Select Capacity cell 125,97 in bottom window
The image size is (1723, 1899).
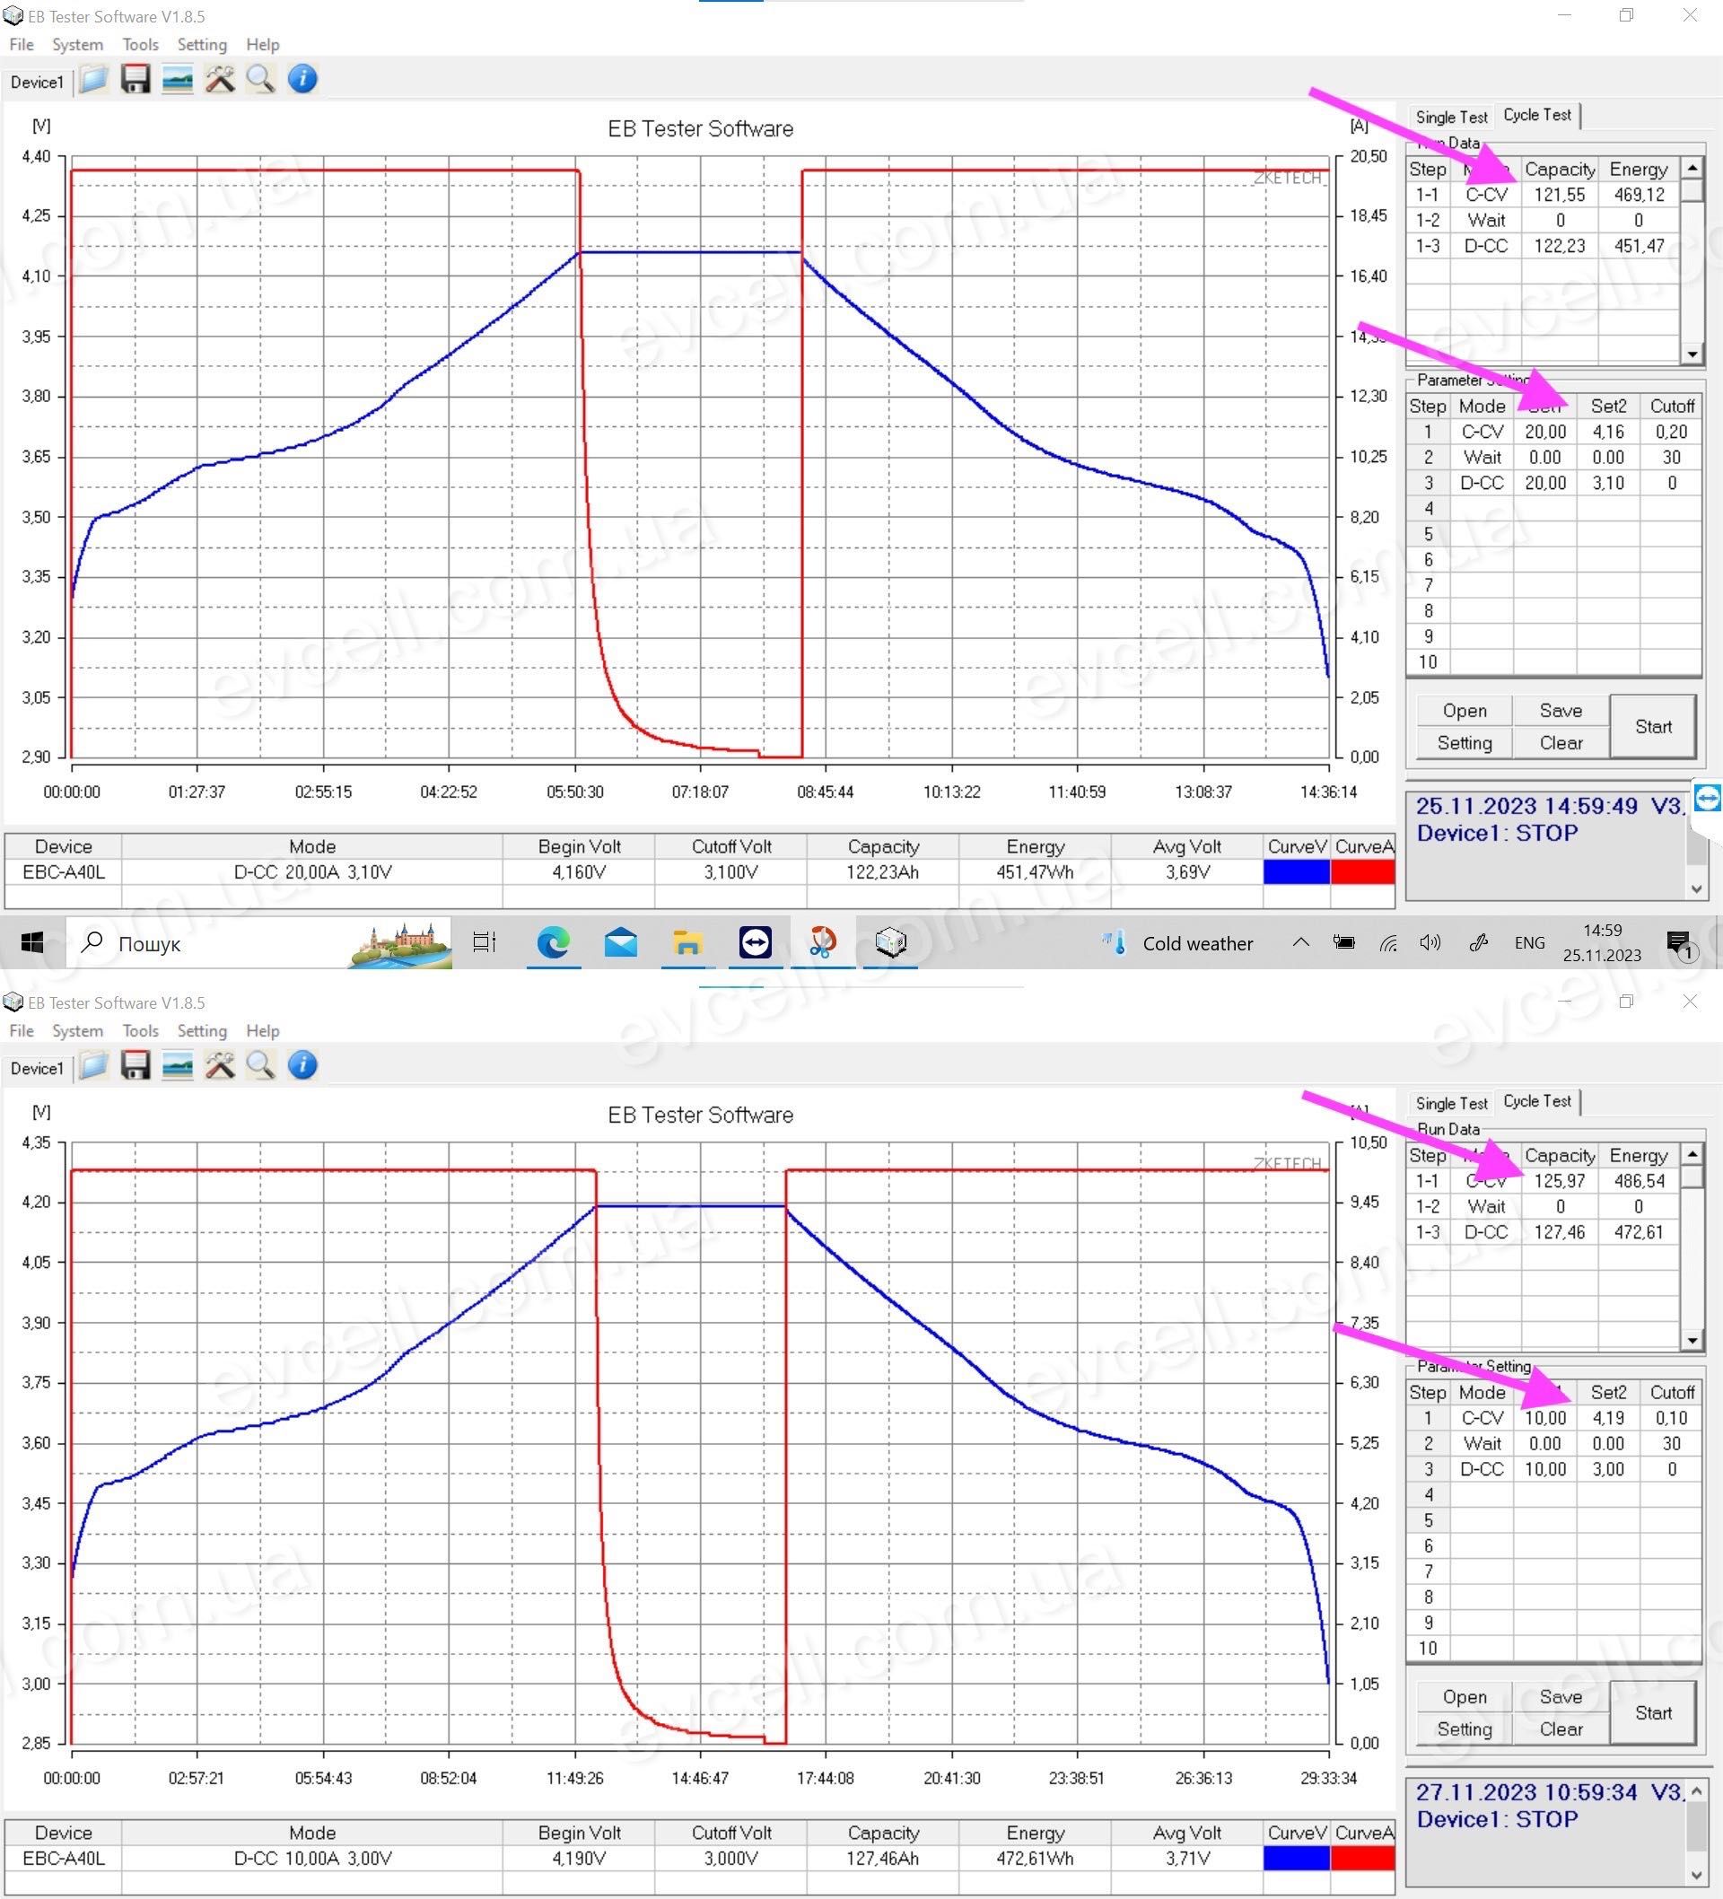[x=1560, y=1180]
